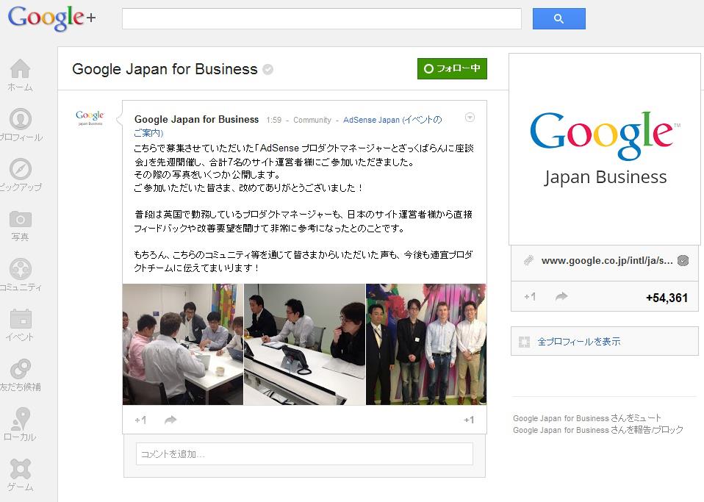This screenshot has height=502, width=704.
Task: View the +1 count on post's right
Action: click(469, 420)
